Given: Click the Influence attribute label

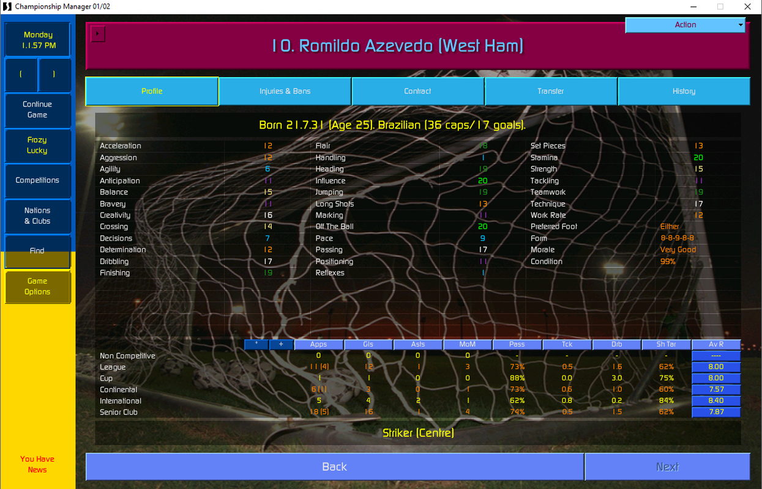Looking at the screenshot, I should pos(331,181).
